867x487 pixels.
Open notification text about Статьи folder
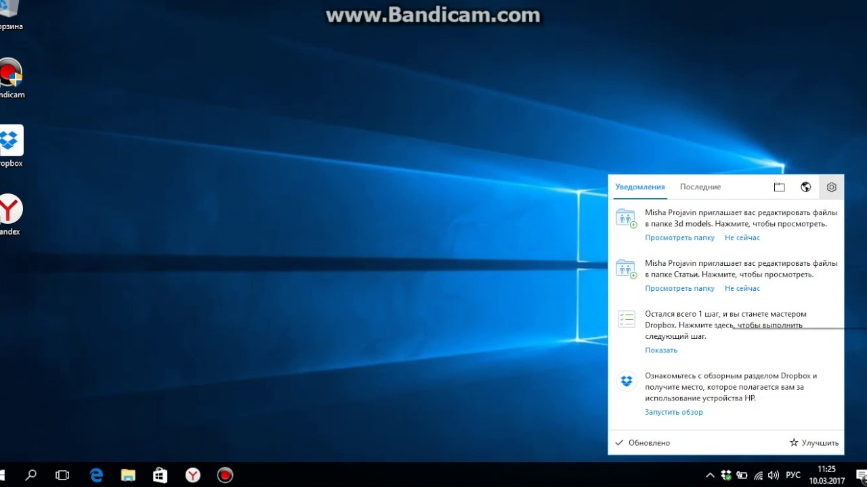(741, 269)
